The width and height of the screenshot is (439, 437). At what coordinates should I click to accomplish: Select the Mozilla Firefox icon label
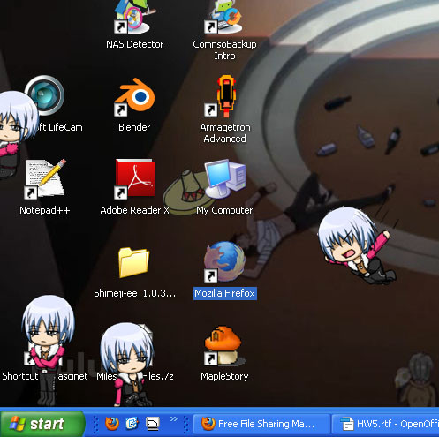pyautogui.click(x=225, y=293)
